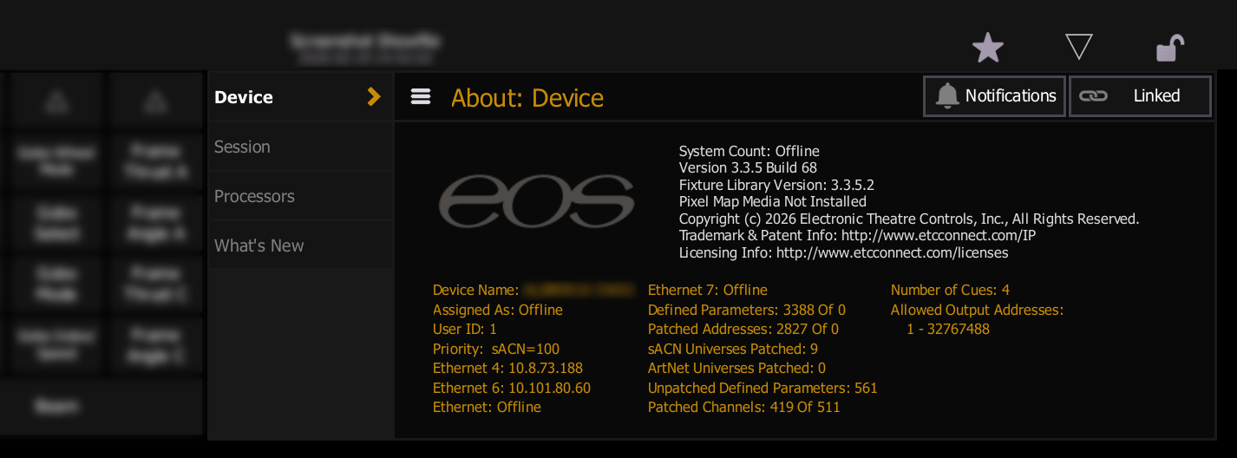Select the Device tab in the sidebar

(x=244, y=97)
